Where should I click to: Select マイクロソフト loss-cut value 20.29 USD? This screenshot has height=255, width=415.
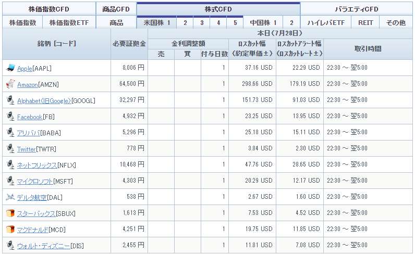[x=259, y=181]
